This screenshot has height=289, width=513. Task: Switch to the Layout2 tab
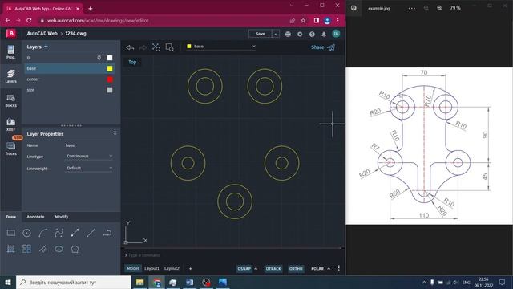click(x=172, y=268)
